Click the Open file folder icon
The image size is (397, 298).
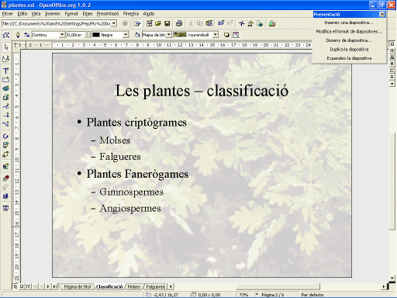[x=158, y=23]
